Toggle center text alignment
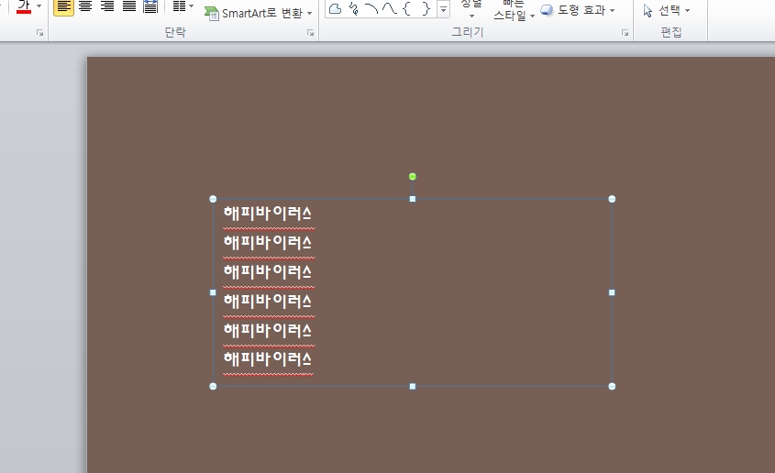Image resolution: width=775 pixels, height=473 pixels. (85, 7)
